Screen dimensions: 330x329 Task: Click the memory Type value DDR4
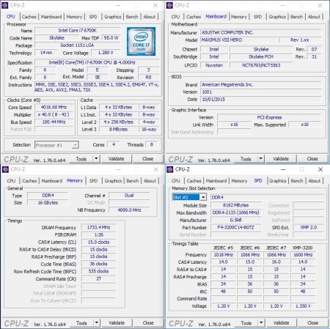coord(48,196)
